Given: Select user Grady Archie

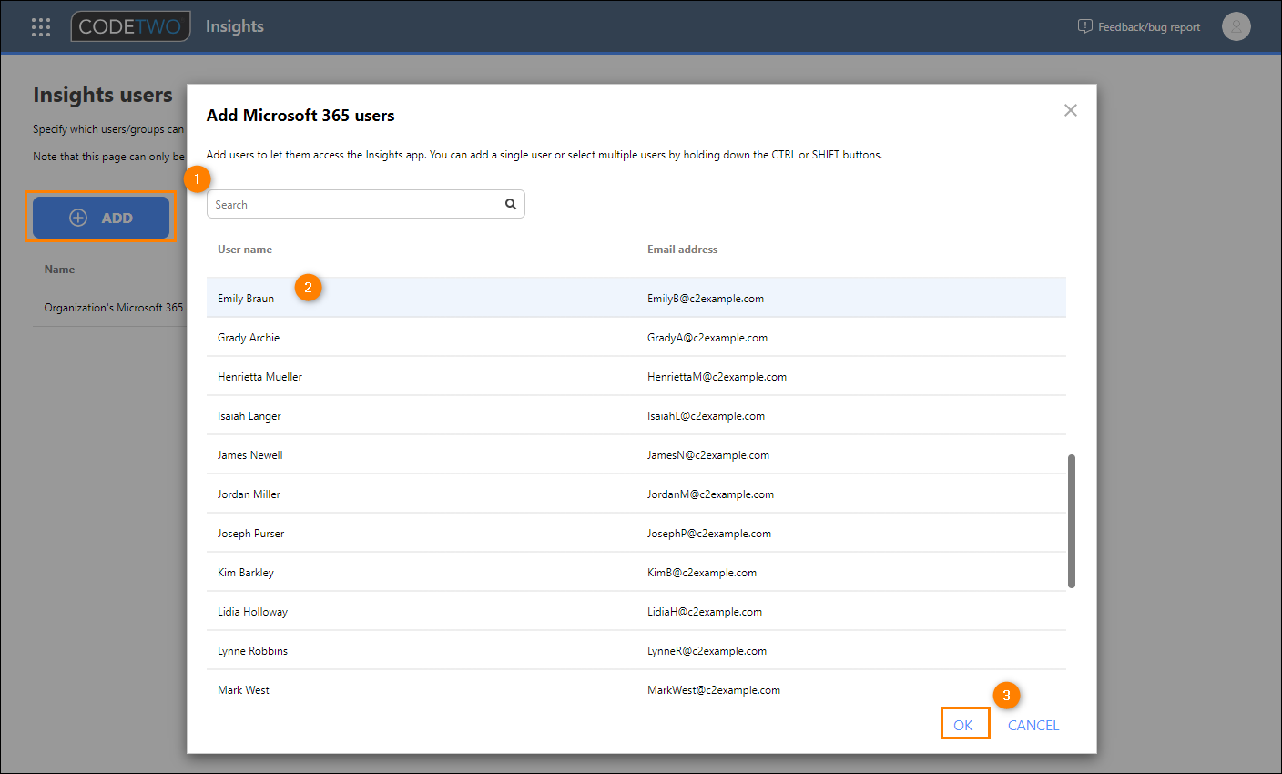Looking at the screenshot, I should 636,337.
